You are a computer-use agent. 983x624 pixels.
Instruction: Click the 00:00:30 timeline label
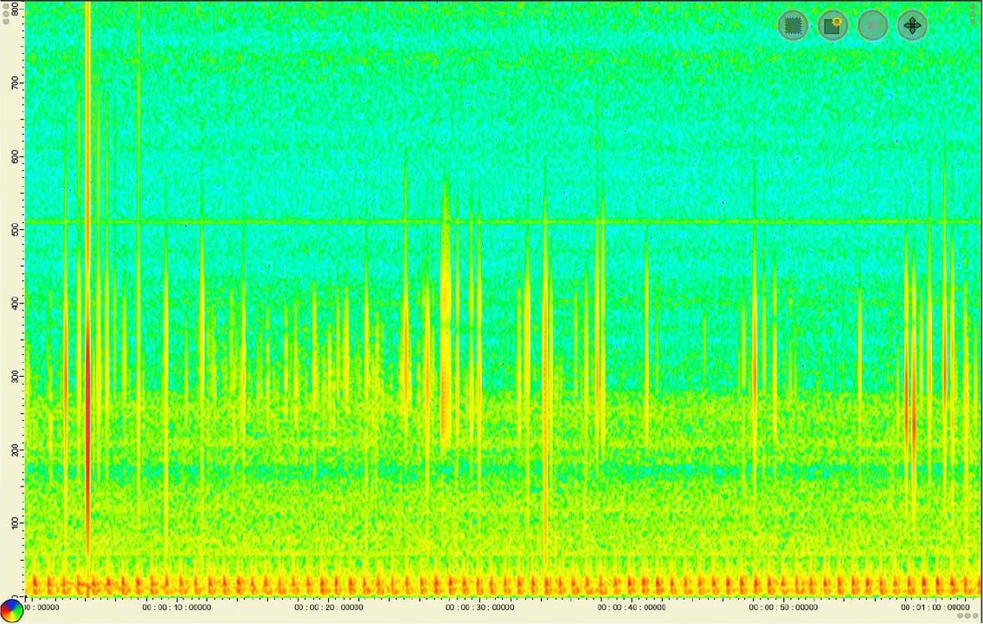[479, 608]
